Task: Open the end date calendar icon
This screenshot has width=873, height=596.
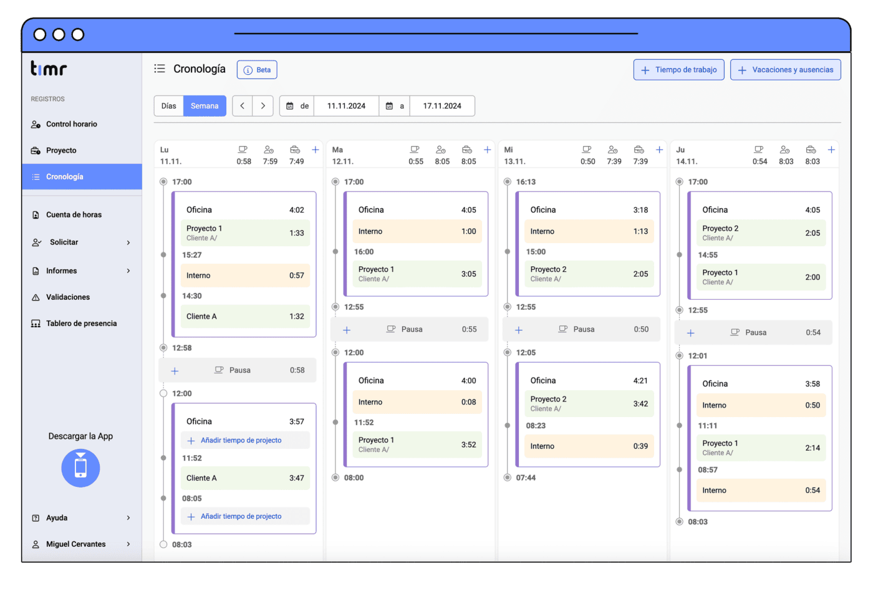Action: coord(389,106)
